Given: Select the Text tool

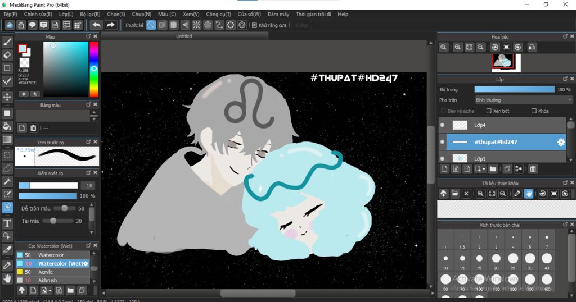Looking at the screenshot, I should tap(7, 223).
